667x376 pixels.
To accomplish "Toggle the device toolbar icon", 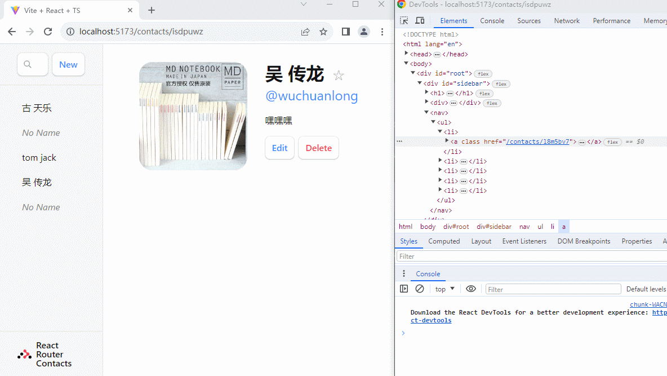I will [420, 20].
